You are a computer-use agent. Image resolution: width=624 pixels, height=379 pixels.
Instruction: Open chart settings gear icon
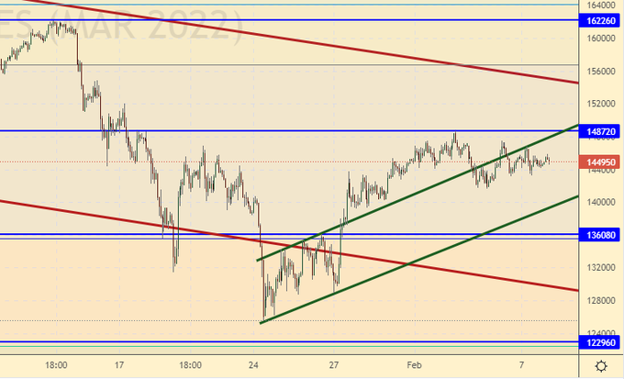[x=600, y=366]
